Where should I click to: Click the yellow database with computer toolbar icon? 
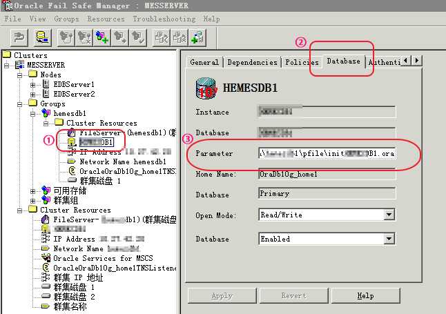(x=43, y=37)
